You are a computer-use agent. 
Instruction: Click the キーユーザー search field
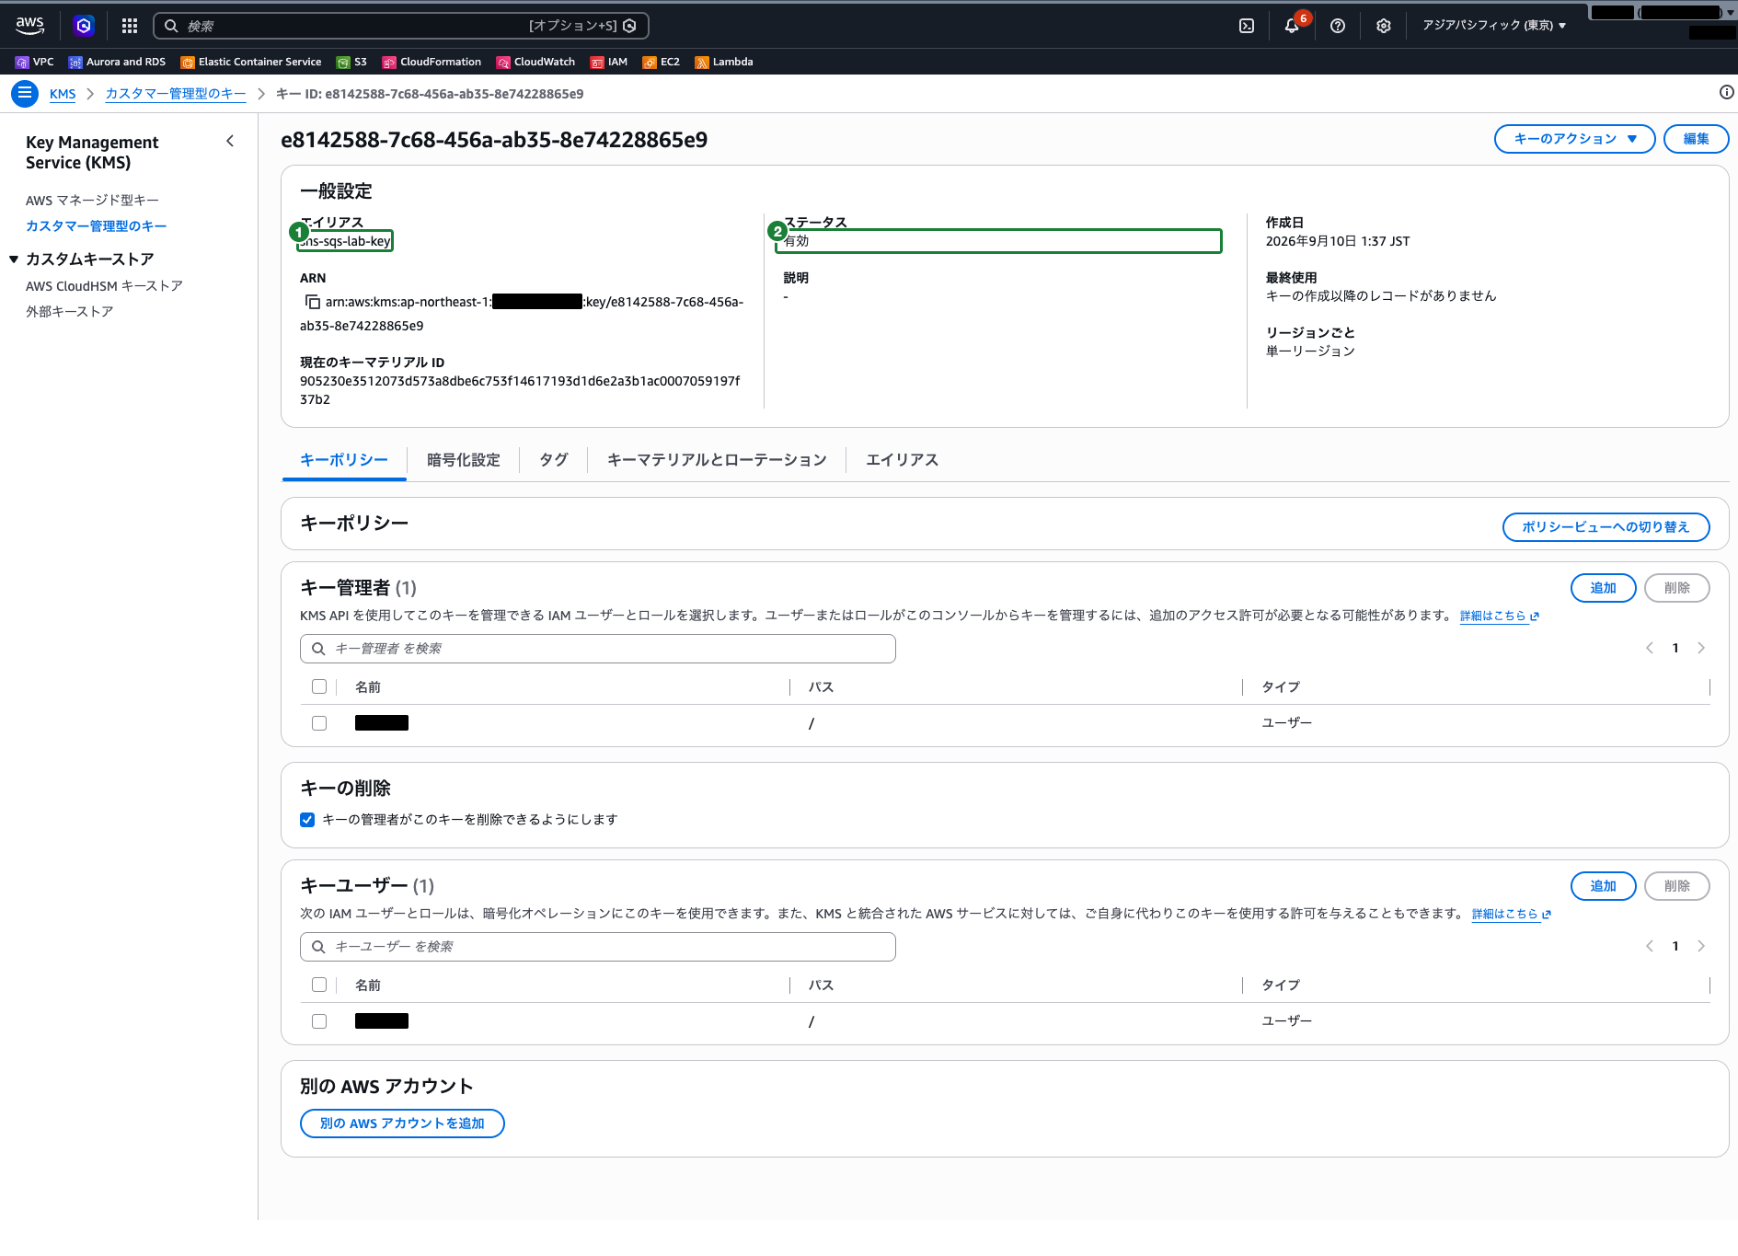[598, 947]
